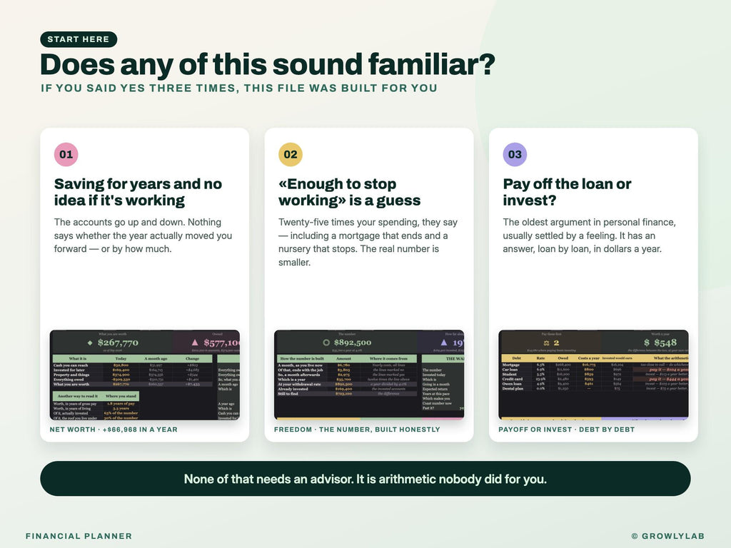Click the pink 01 number badge
The image size is (731, 548).
(x=66, y=154)
